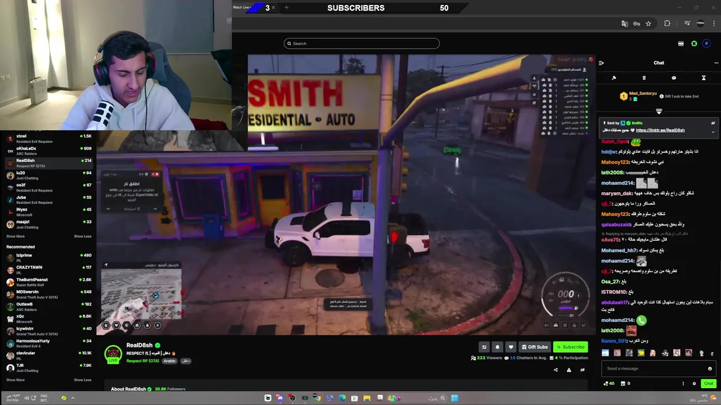The height and width of the screenshot is (405, 721).
Task: Click the Gift Subs button
Action: tap(535, 347)
